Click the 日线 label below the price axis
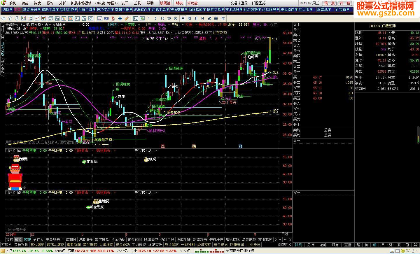The image size is (420, 254). coord(285,234)
